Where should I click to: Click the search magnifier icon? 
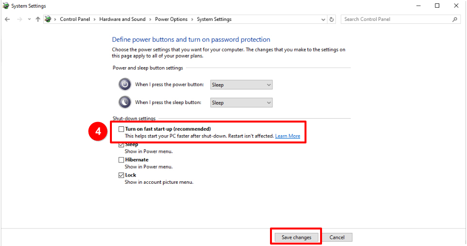tap(455, 19)
